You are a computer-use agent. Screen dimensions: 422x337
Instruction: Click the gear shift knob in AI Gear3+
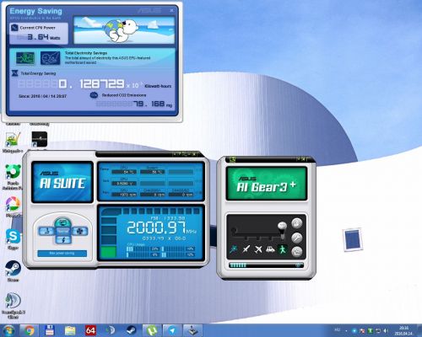tap(282, 226)
